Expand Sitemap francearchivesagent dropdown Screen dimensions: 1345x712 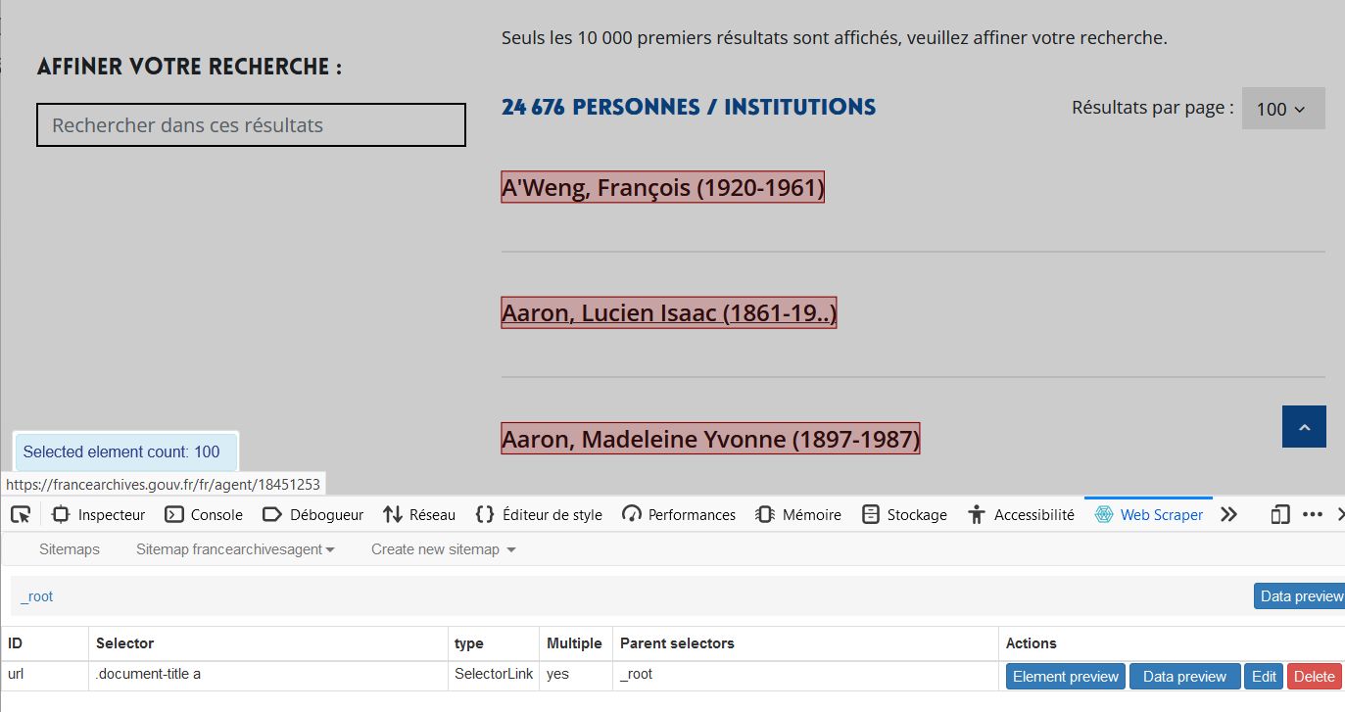coord(235,549)
